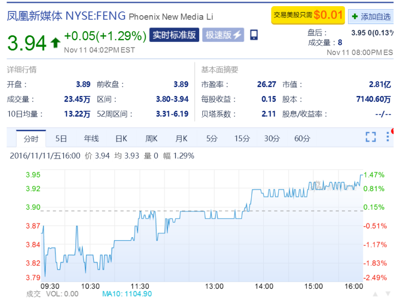View the 30分 interval chart
This screenshot has height=298, width=394.
coord(272,139)
